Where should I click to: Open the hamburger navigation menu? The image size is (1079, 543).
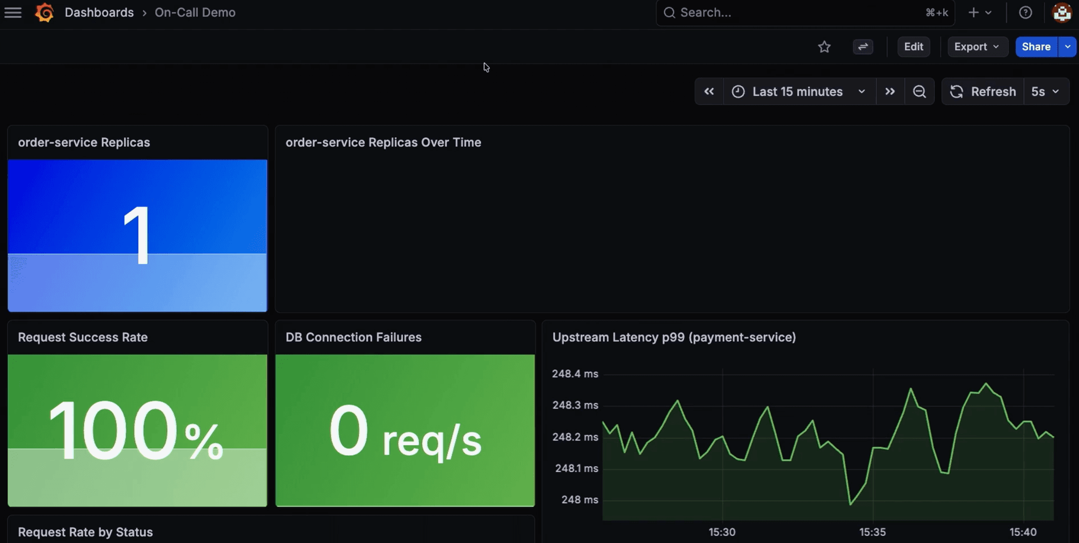click(x=13, y=12)
